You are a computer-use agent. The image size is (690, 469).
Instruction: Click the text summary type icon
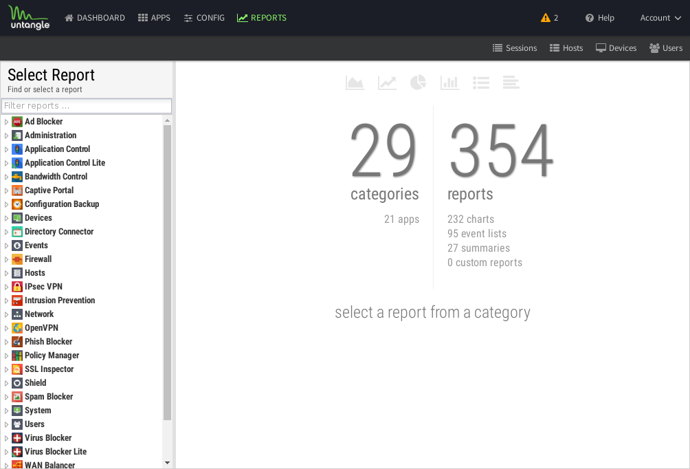click(x=511, y=83)
